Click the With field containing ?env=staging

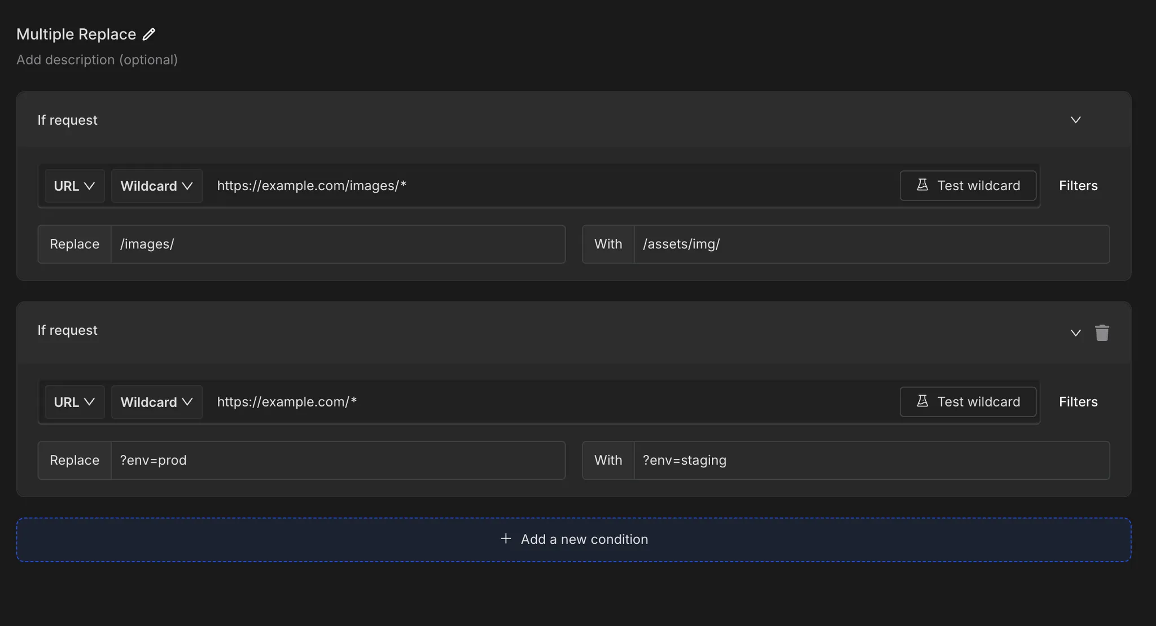[872, 461]
